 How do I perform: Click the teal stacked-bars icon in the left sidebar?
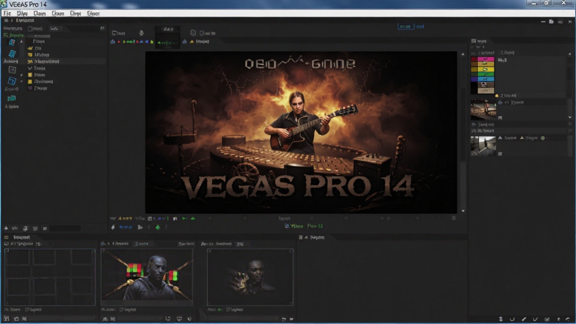[12, 98]
